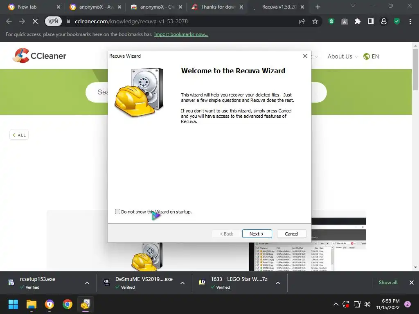Click the vertical page scrollbar
This screenshot has height=314, width=419.
(x=415, y=70)
